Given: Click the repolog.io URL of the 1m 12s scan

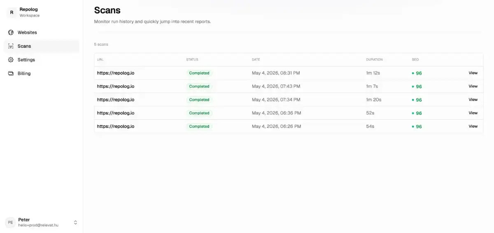Looking at the screenshot, I should coord(116,73).
